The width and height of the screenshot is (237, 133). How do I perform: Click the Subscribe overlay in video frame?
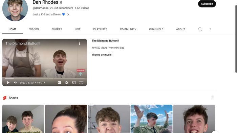(x=81, y=70)
